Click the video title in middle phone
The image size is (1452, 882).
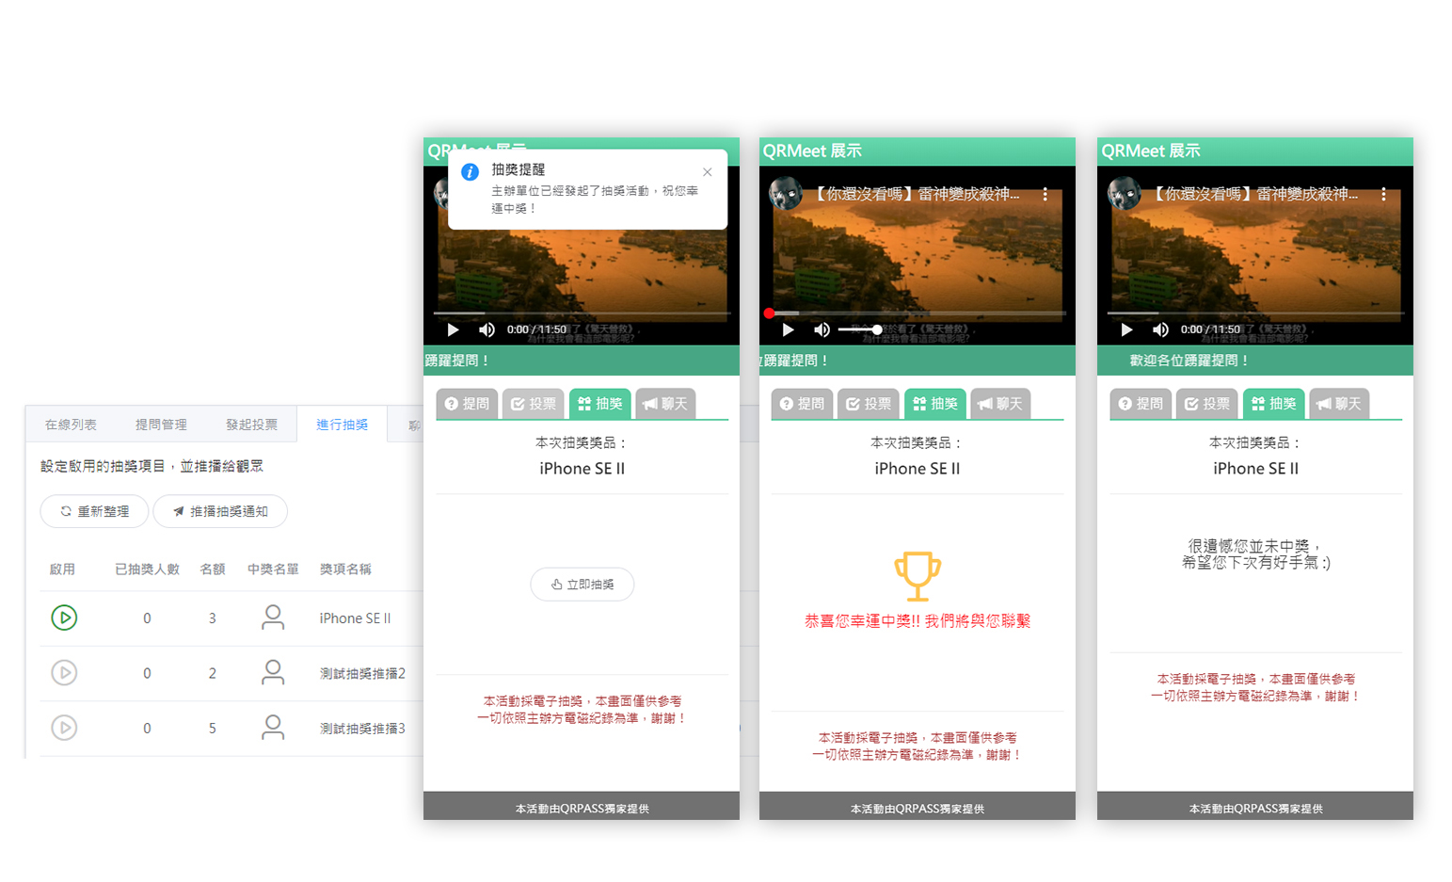tap(915, 194)
